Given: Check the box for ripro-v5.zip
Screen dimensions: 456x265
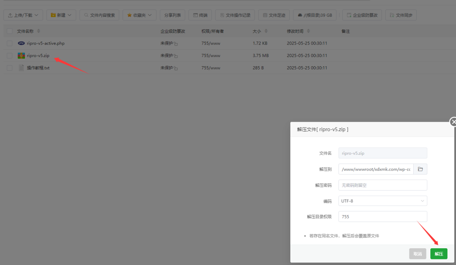Looking at the screenshot, I should (10, 56).
